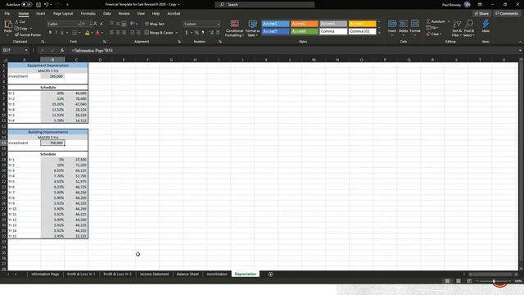Align text right
Image resolution: width=524 pixels, height=295 pixels.
[x=124, y=33]
